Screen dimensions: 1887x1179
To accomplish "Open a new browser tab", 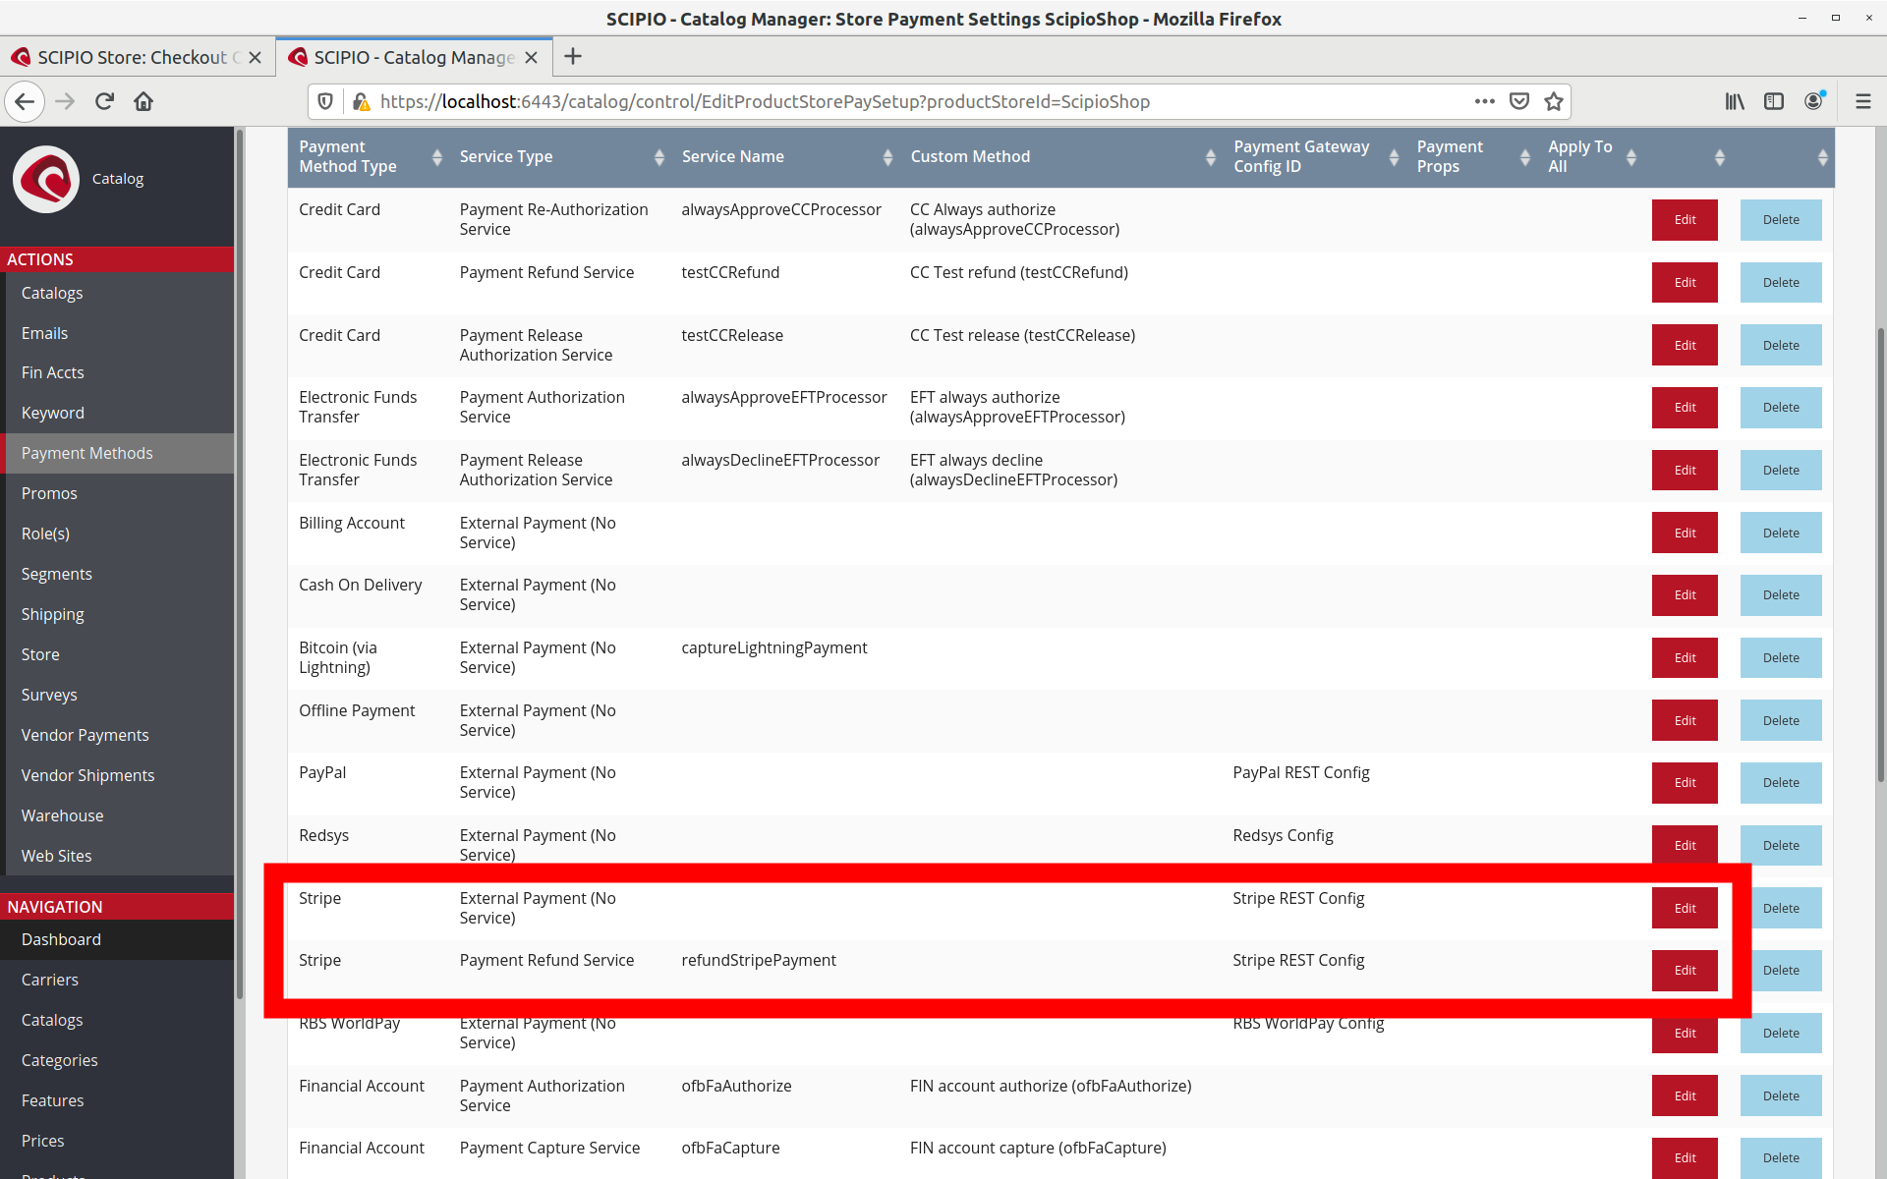I will click(573, 57).
